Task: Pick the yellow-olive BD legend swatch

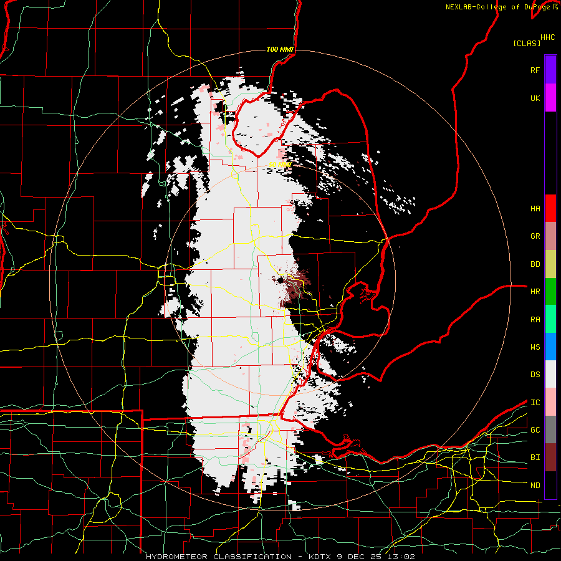Action: click(x=550, y=264)
